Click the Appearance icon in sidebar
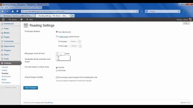 [2, 46]
